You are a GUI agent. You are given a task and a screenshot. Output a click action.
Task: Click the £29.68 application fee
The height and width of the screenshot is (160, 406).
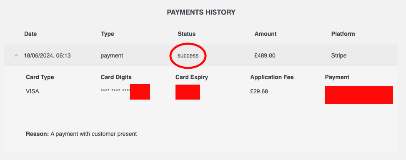click(x=259, y=91)
